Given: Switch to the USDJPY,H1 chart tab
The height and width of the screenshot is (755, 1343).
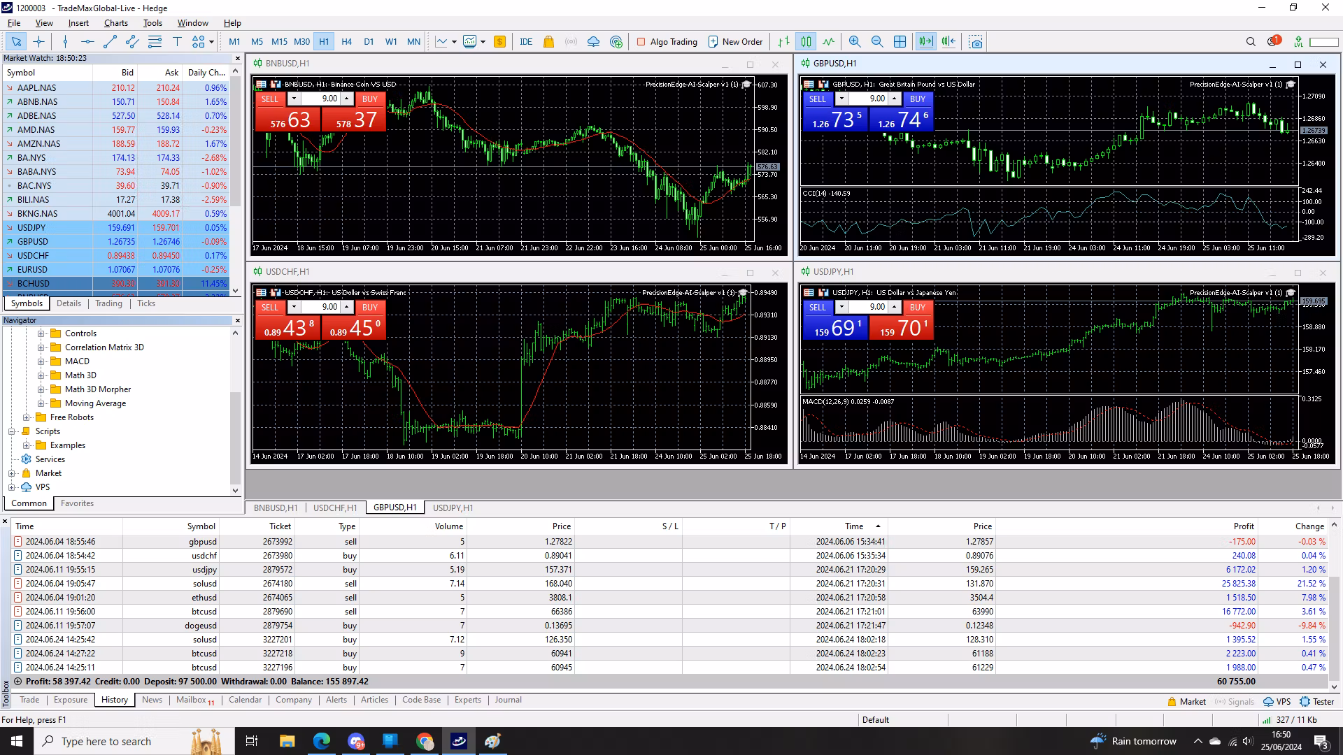Looking at the screenshot, I should [453, 508].
